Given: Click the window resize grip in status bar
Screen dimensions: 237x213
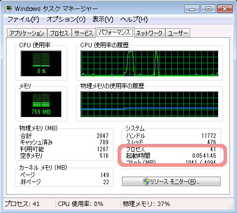Looking at the screenshot, I should [231, 207].
